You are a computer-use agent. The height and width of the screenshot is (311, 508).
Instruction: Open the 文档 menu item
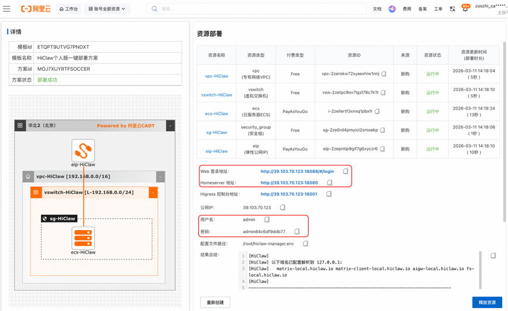point(377,9)
